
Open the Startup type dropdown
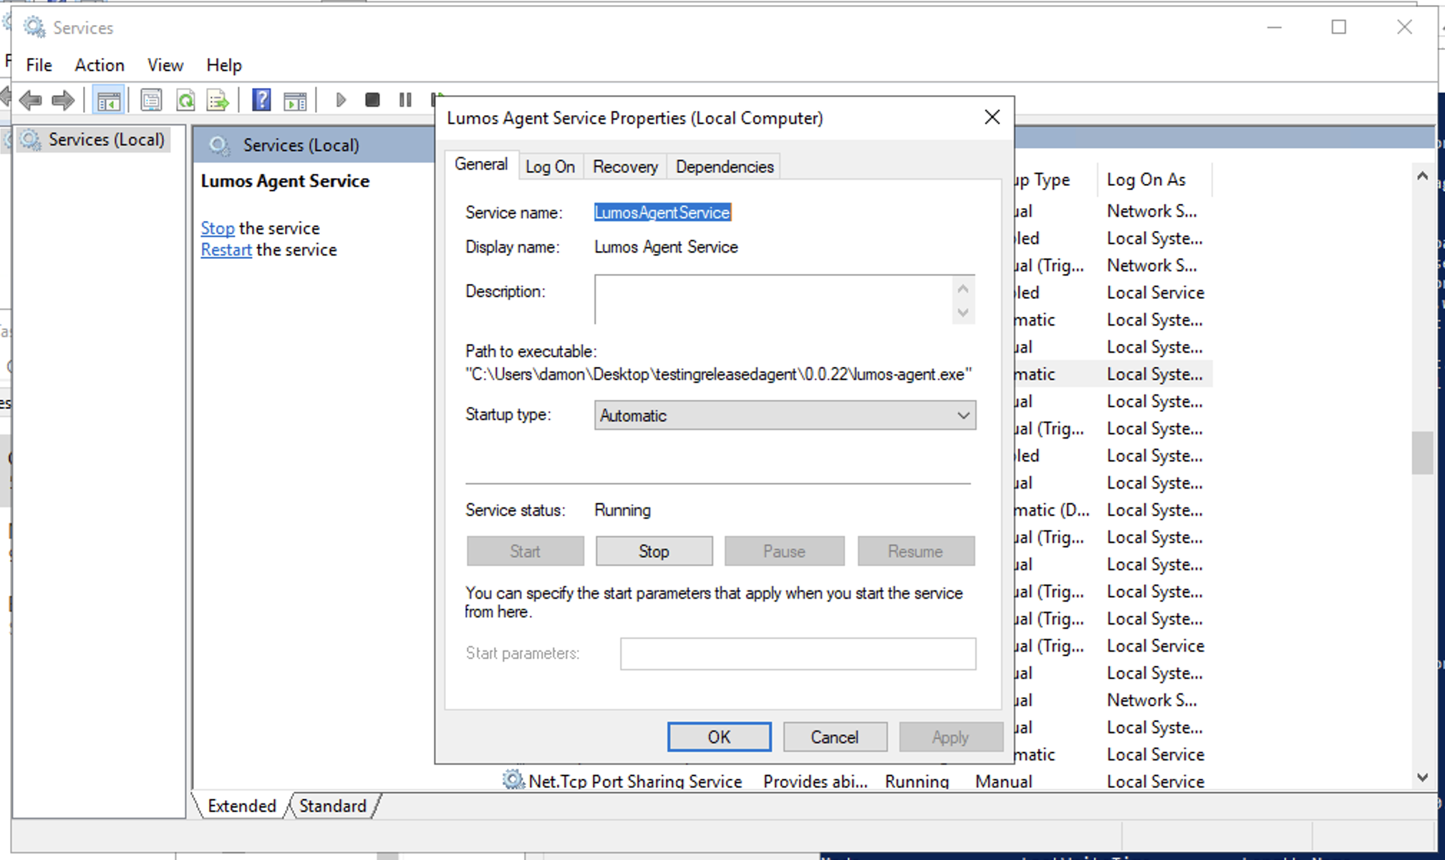(785, 415)
